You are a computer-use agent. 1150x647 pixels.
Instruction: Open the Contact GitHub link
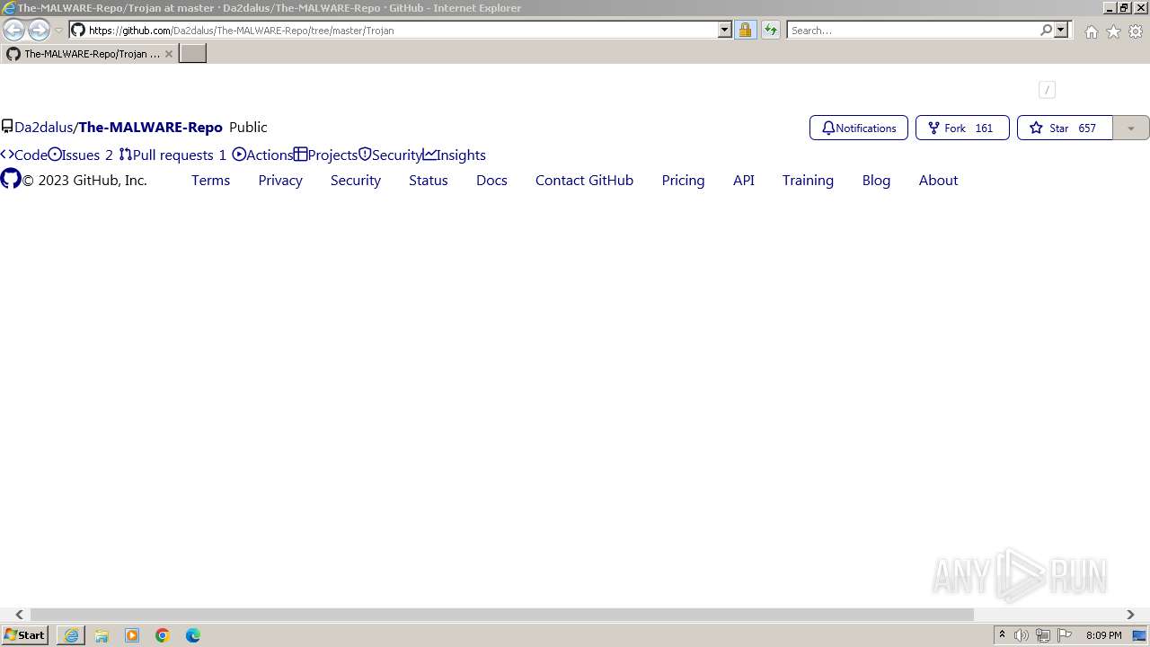[584, 181]
